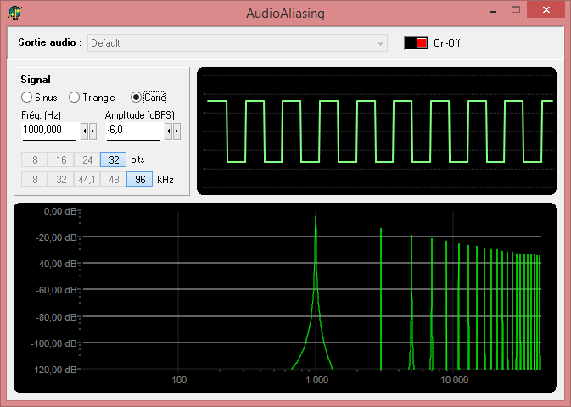Select 8 kHz sample rate
The height and width of the screenshot is (407, 571).
click(35, 179)
